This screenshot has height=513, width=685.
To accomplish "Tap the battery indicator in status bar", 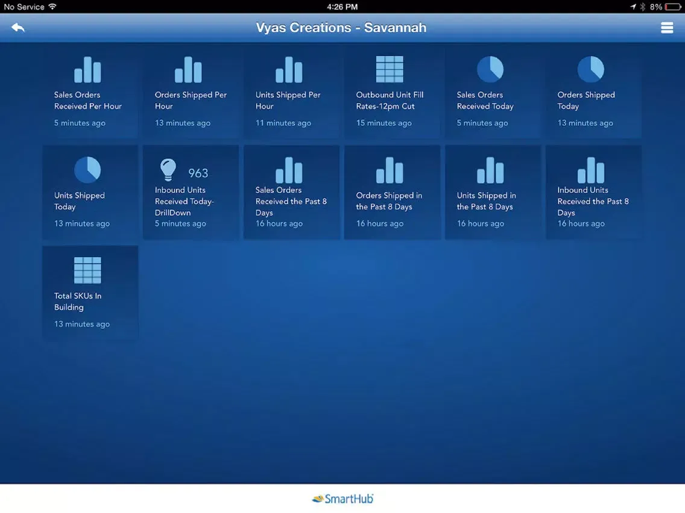I will [673, 7].
